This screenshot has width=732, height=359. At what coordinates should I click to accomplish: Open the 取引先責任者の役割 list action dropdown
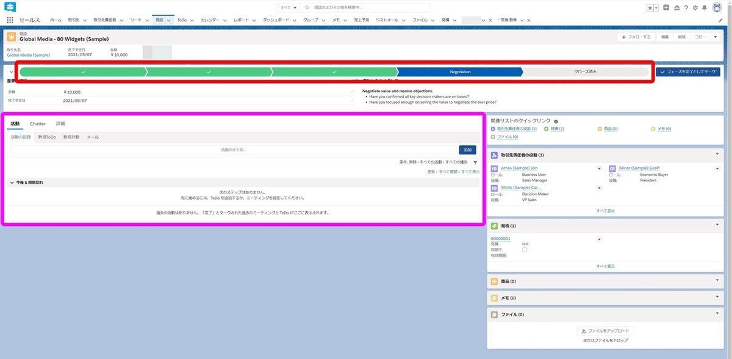[717, 155]
